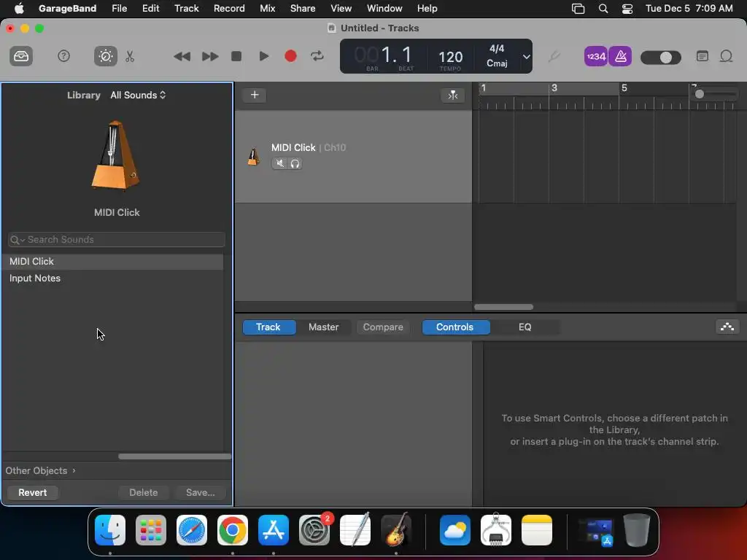Toggle the Smart Controls dial button
This screenshot has width=747, height=560.
[x=105, y=56]
